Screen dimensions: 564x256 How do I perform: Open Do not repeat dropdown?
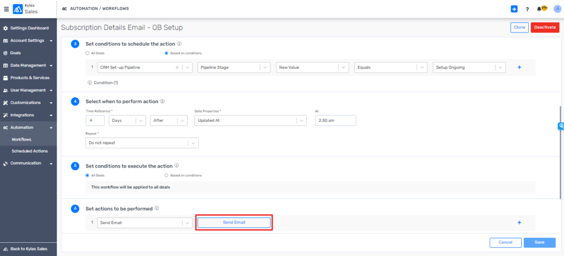tap(142, 143)
